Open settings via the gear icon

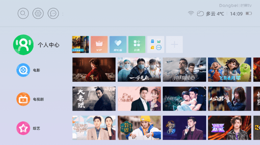click(38, 13)
